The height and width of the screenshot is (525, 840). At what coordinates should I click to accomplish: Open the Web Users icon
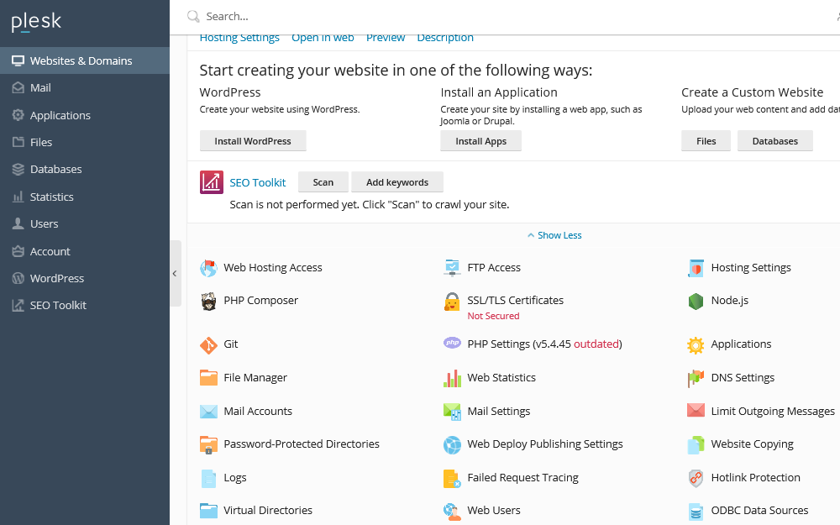(452, 512)
